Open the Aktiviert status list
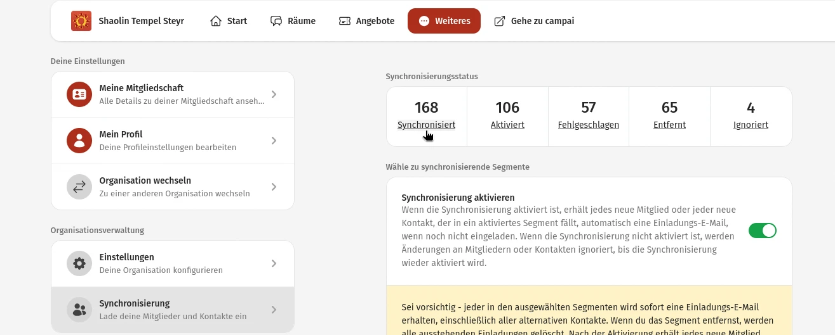The image size is (835, 335). [507, 125]
